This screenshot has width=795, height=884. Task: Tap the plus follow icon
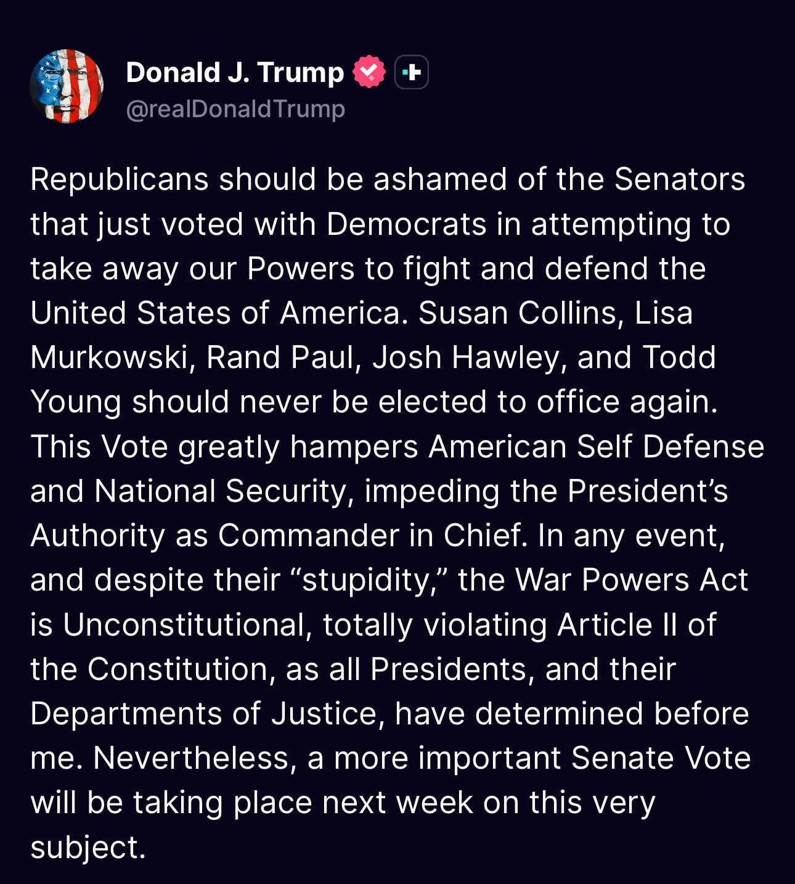tap(411, 72)
